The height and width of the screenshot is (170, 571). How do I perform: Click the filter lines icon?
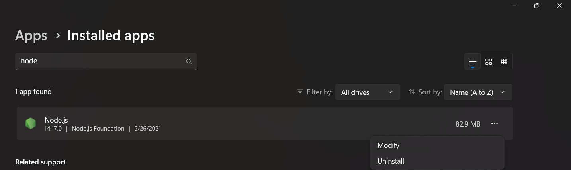click(x=300, y=92)
